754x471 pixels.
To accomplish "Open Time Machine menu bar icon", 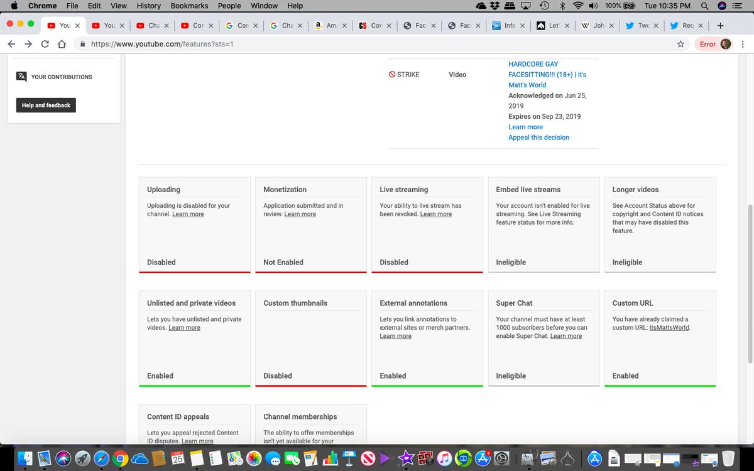I will click(544, 6).
